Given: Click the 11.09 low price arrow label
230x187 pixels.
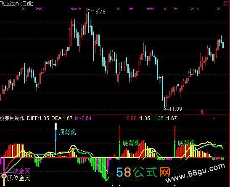Looking at the screenshot, I should [173, 109].
